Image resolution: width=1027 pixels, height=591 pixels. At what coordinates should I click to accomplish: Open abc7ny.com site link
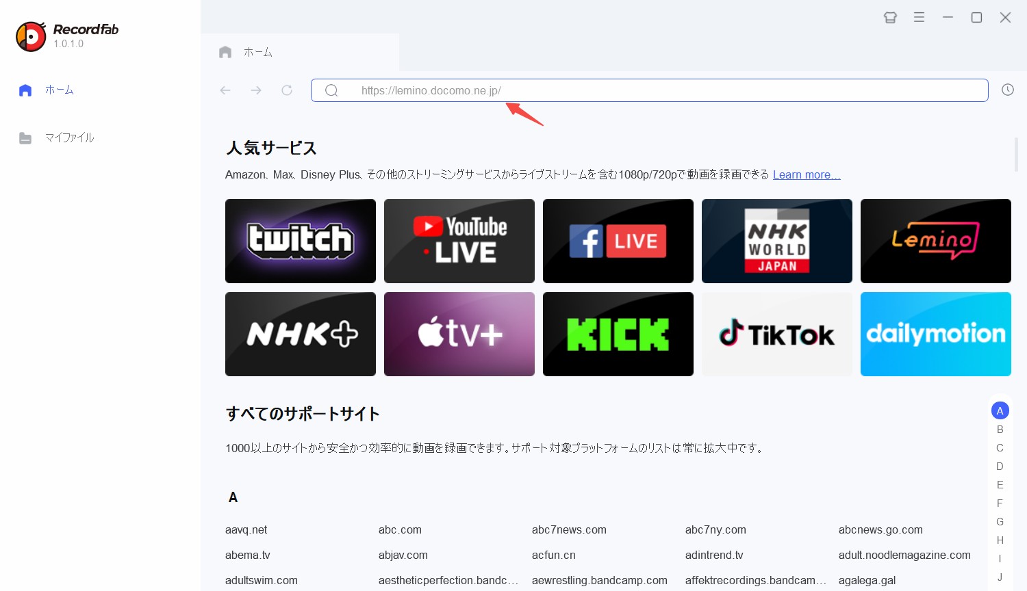click(715, 530)
